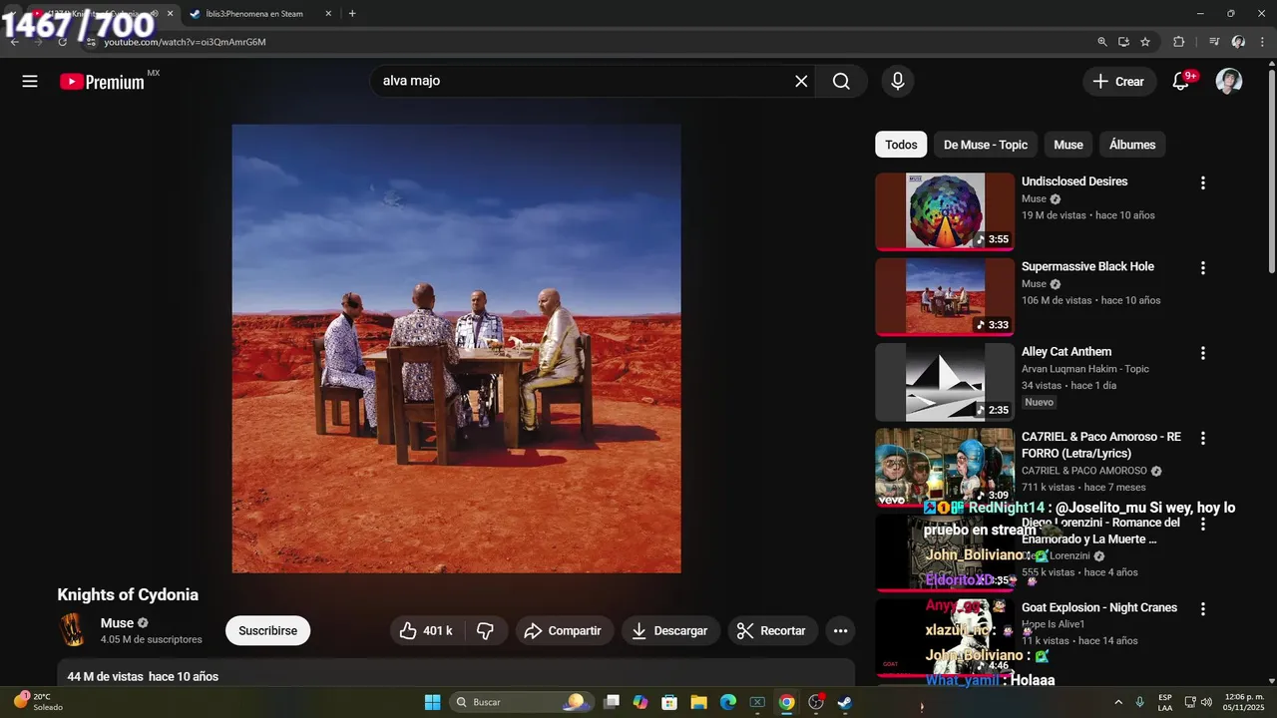Click the system tray microphone icon

coord(1139,702)
